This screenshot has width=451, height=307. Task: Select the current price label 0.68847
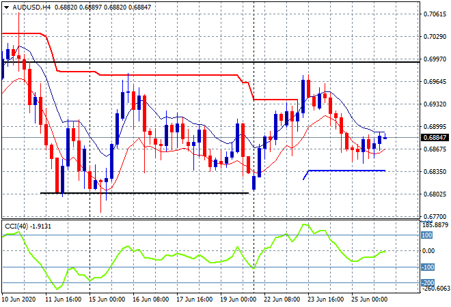tap(435, 138)
